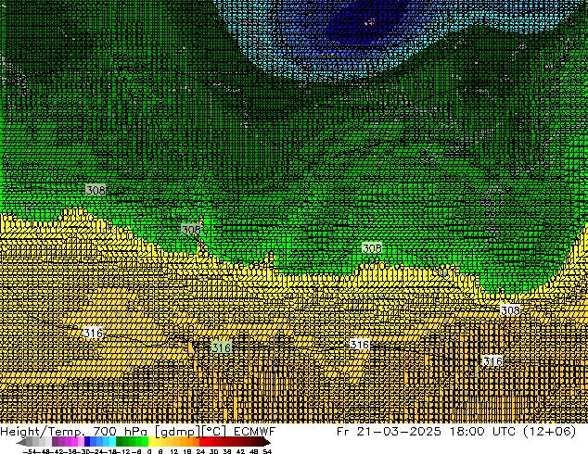Click the '24' legend scale value

click(200, 451)
